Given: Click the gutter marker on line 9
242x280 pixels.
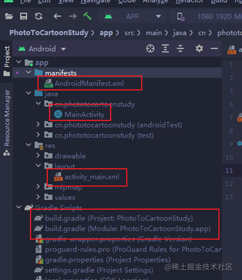Looking at the screenshot, I should coord(240,143).
